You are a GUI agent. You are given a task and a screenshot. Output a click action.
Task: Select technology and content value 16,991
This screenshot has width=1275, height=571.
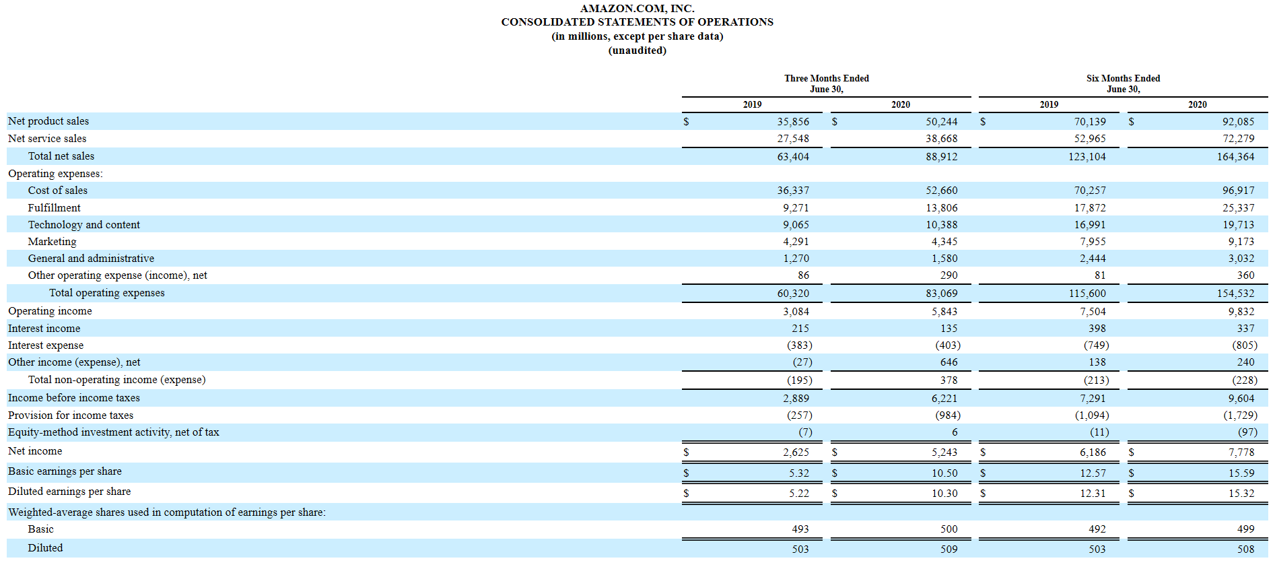(x=1090, y=225)
